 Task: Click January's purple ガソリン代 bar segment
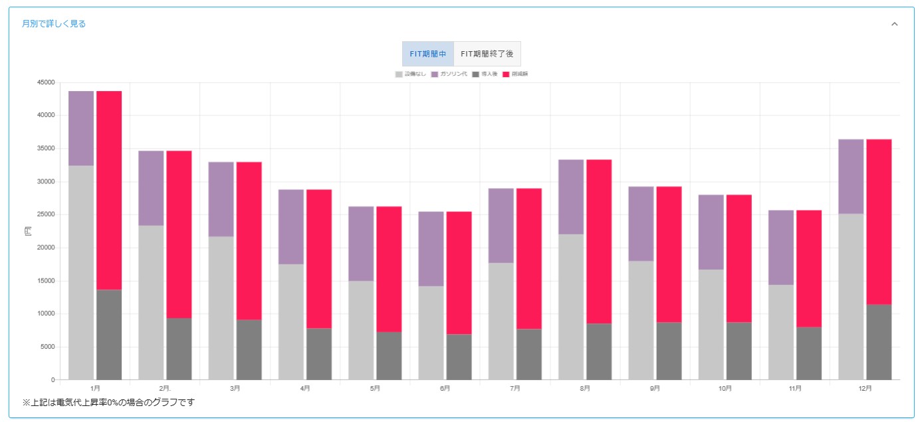(81, 128)
